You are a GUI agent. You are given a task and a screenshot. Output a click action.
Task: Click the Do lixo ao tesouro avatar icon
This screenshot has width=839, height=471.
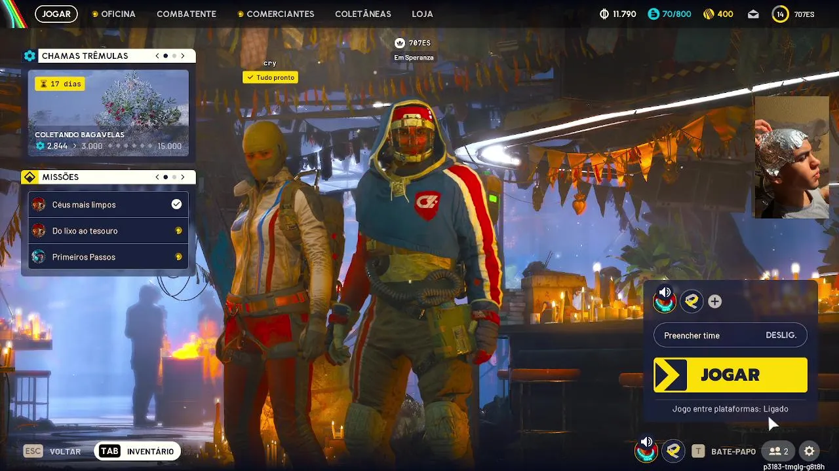(x=39, y=231)
